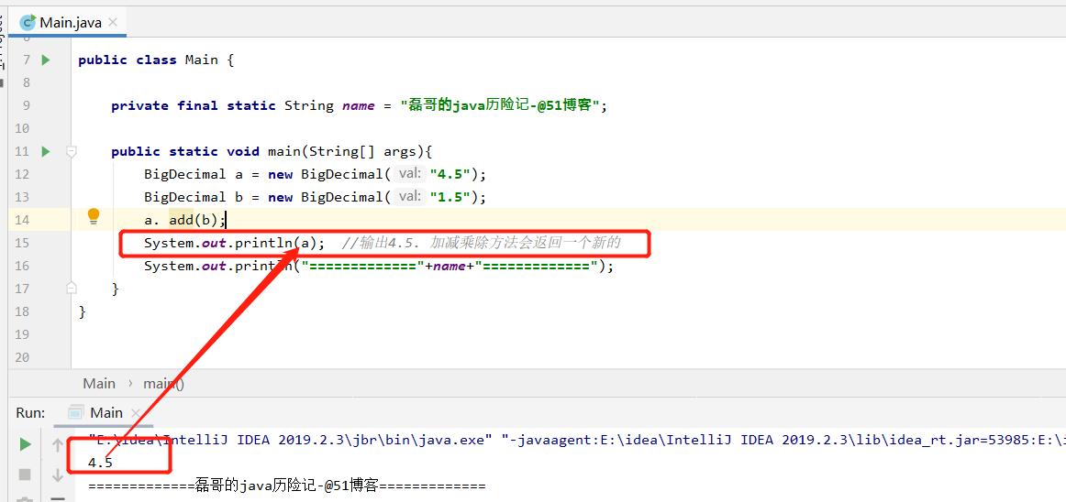The width and height of the screenshot is (1066, 502).
Task: Click the breadcrumb chevron between Main and main()
Action: pos(130,383)
